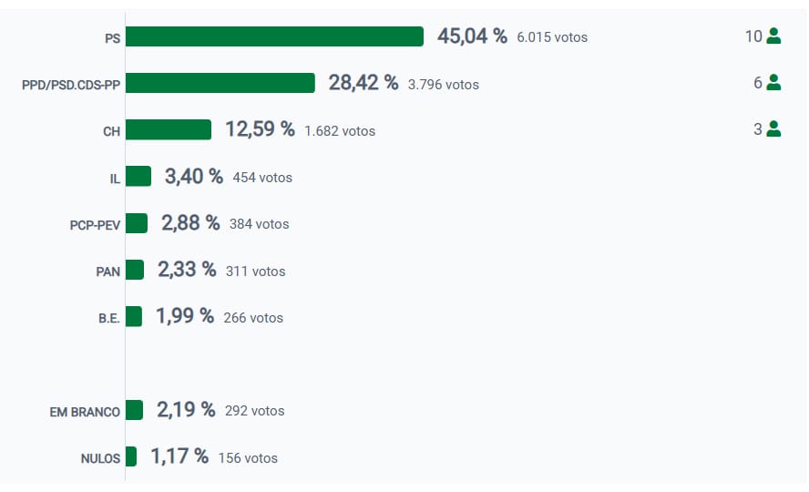Click the person icon next to PS's 10 seats
The image size is (809, 492).
click(773, 36)
